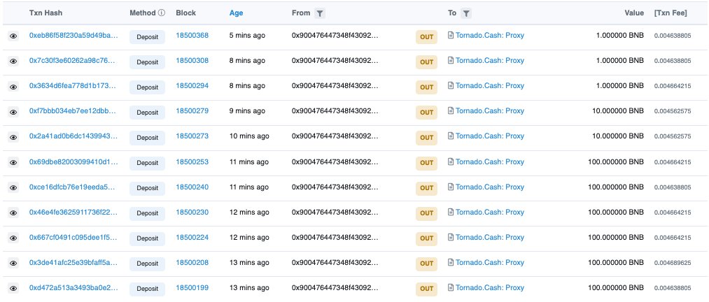Click OUT badge in block 18500253 row
Viewport: 709px width, 302px height.
426,164
